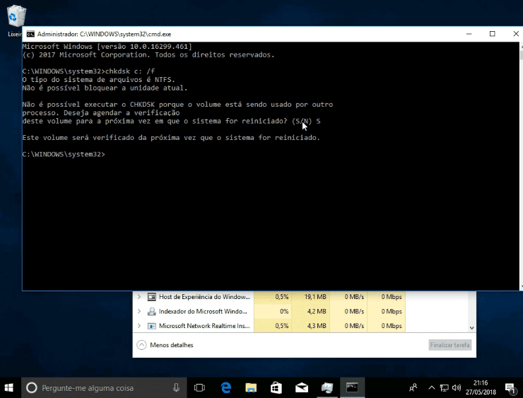The height and width of the screenshot is (398, 523).
Task: Open File Explorer from the taskbar
Action: 251,387
